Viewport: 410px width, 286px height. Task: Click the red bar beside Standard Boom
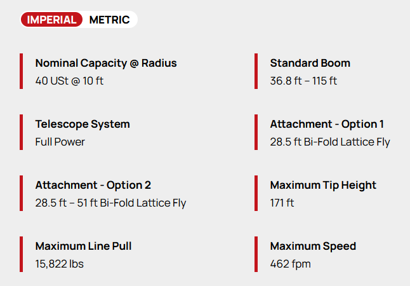coord(256,71)
